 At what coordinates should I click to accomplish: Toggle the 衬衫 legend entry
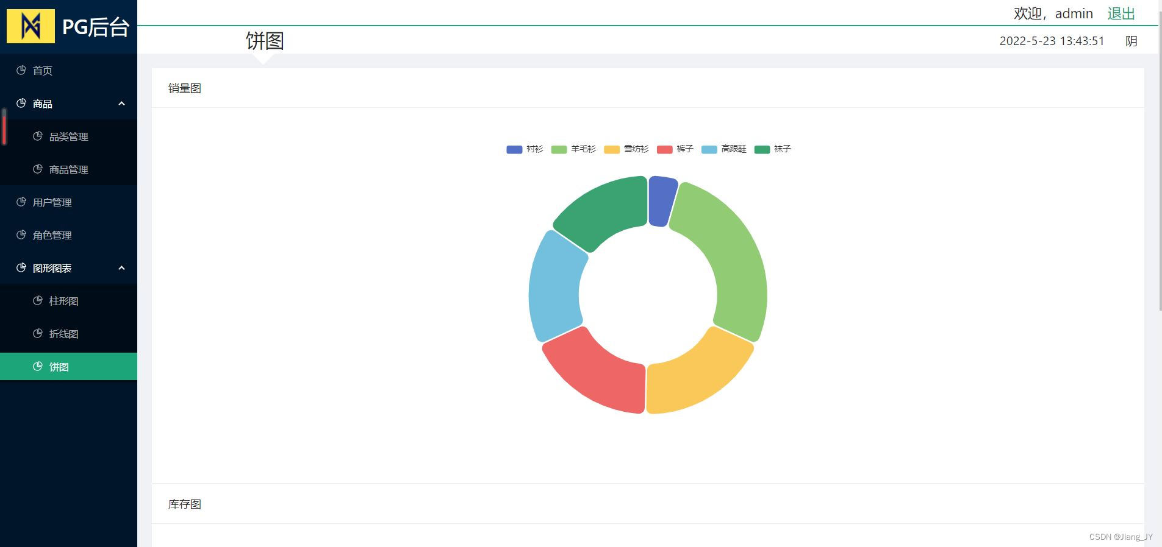[x=525, y=149]
